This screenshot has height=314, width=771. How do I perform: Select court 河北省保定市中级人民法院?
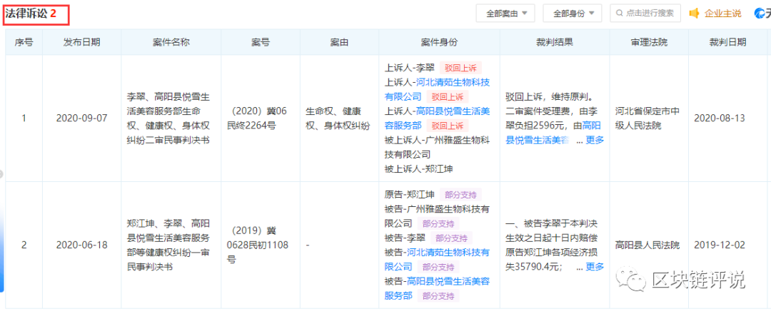(647, 118)
